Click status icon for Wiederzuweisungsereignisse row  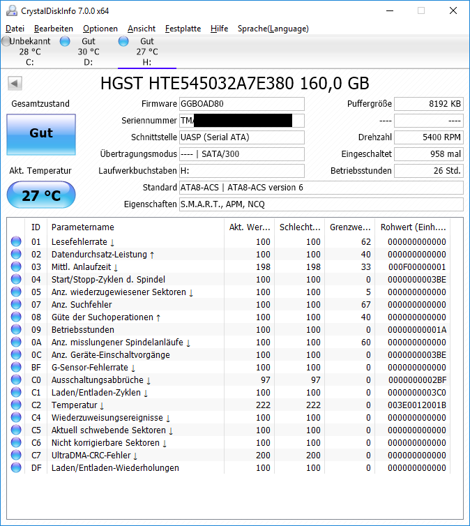16,417
